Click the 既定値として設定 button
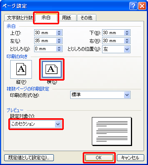This screenshot has height=165, width=148. pos(29,158)
